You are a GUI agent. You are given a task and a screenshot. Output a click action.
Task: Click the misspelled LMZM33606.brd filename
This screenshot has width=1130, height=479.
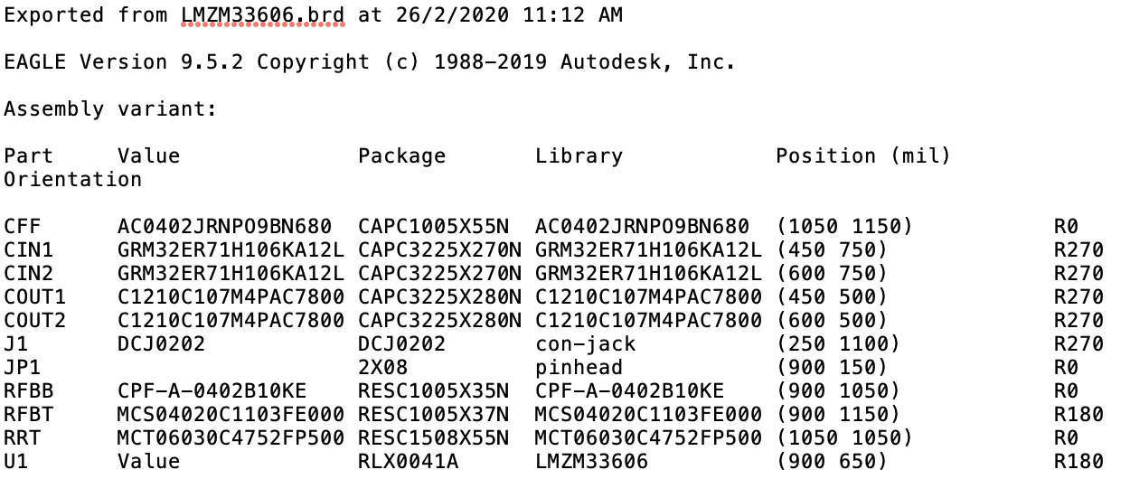click(x=262, y=16)
